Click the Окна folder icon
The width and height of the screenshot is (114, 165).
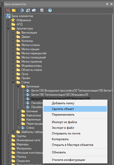point(18,74)
